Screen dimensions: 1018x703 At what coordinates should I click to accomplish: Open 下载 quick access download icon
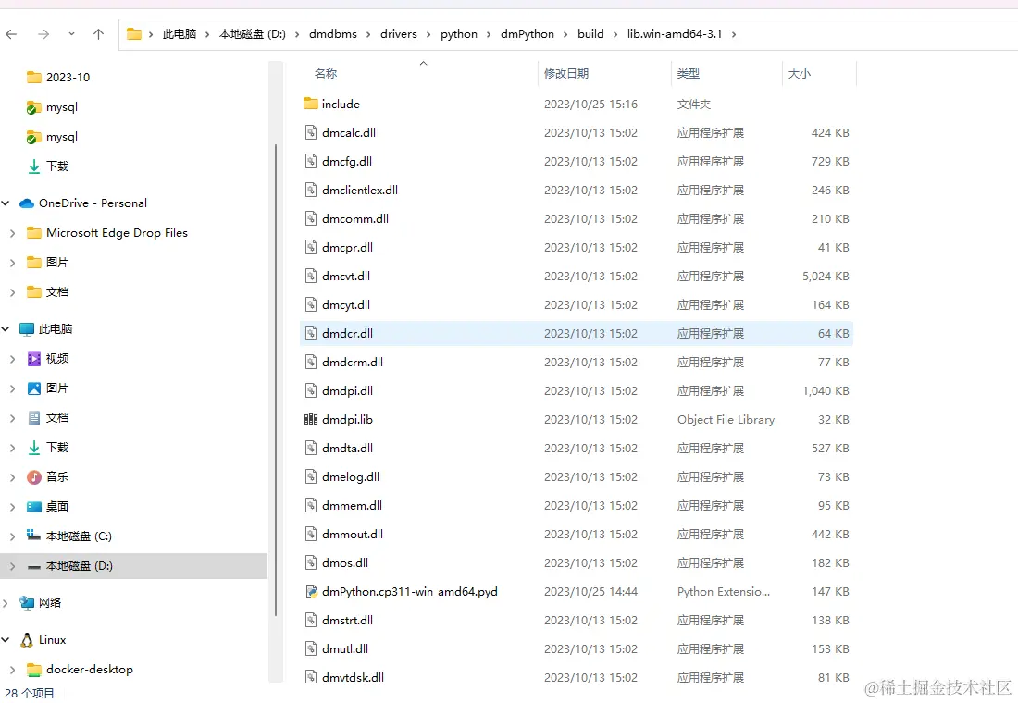pos(33,166)
